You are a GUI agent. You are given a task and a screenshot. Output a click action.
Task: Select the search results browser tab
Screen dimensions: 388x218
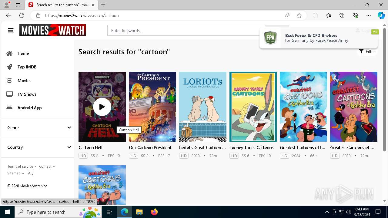61,5
